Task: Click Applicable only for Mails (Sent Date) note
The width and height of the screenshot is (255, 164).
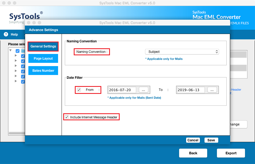Action: 134,98
